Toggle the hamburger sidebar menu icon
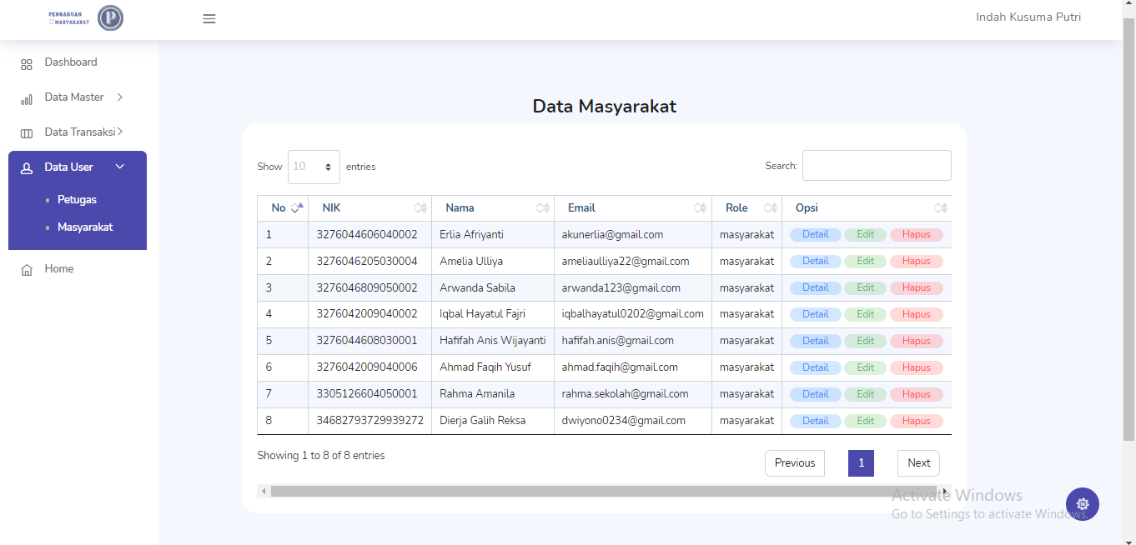 click(x=209, y=18)
